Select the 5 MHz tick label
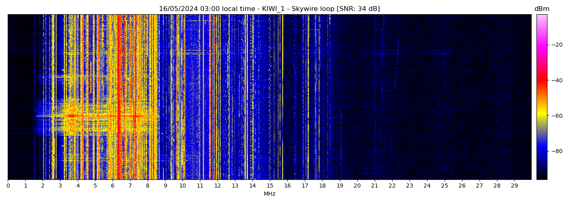 tap(95, 186)
